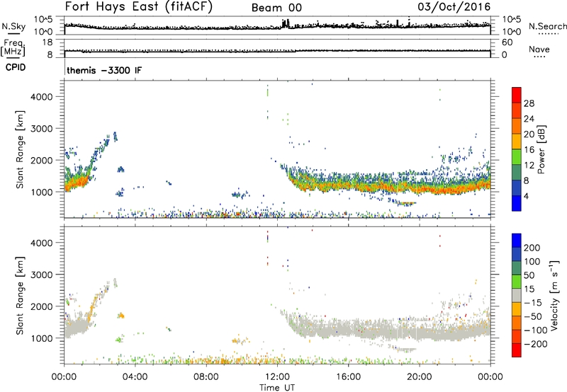Click the '20:00' time axis label
The width and height of the screenshot is (567, 392).
point(419,377)
